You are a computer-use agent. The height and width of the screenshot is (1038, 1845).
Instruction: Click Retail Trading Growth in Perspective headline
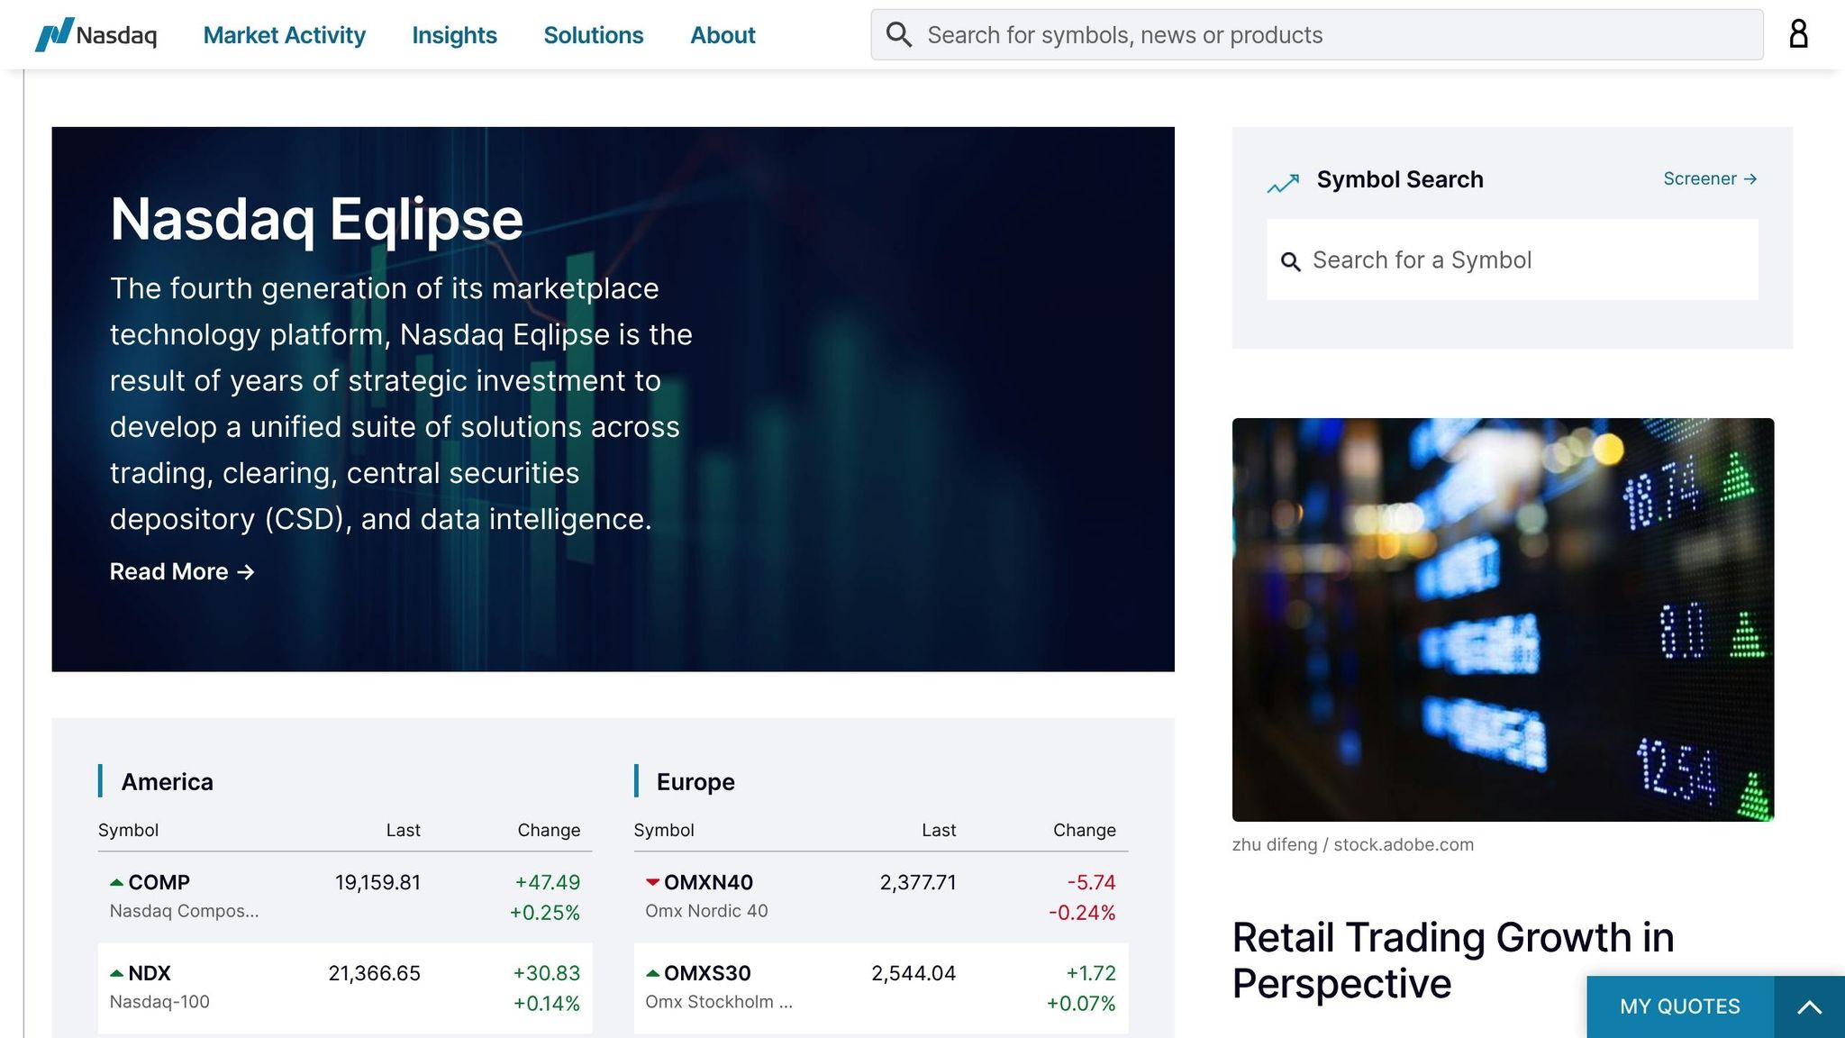coord(1453,961)
